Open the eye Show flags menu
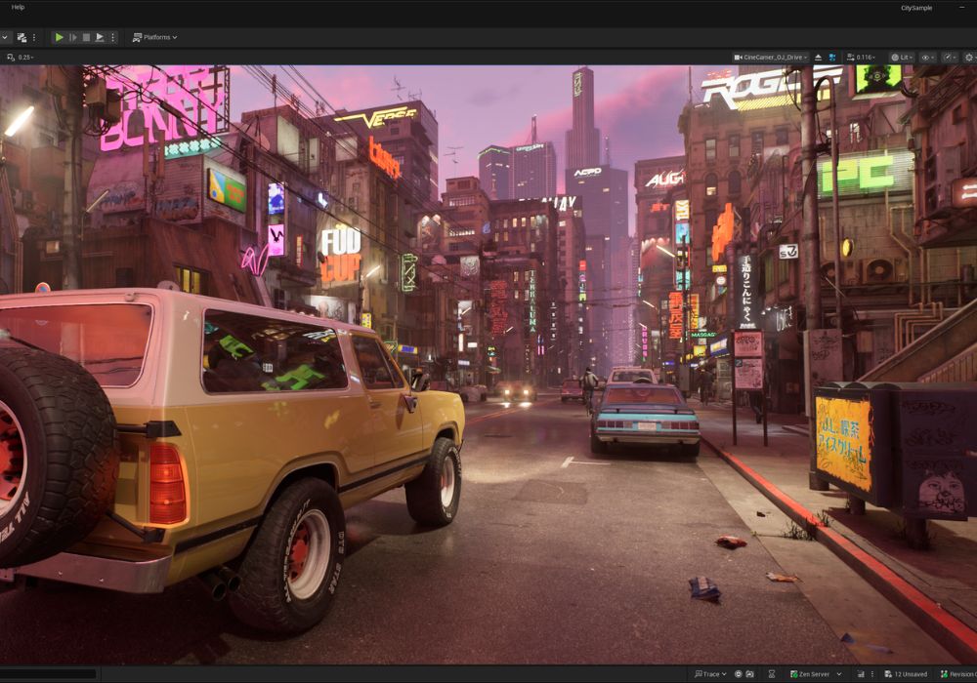 click(927, 58)
